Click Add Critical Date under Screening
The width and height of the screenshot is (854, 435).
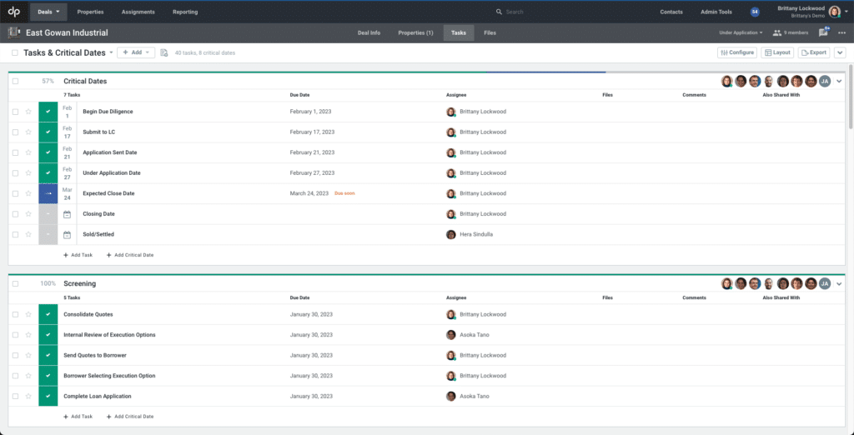[x=129, y=417]
